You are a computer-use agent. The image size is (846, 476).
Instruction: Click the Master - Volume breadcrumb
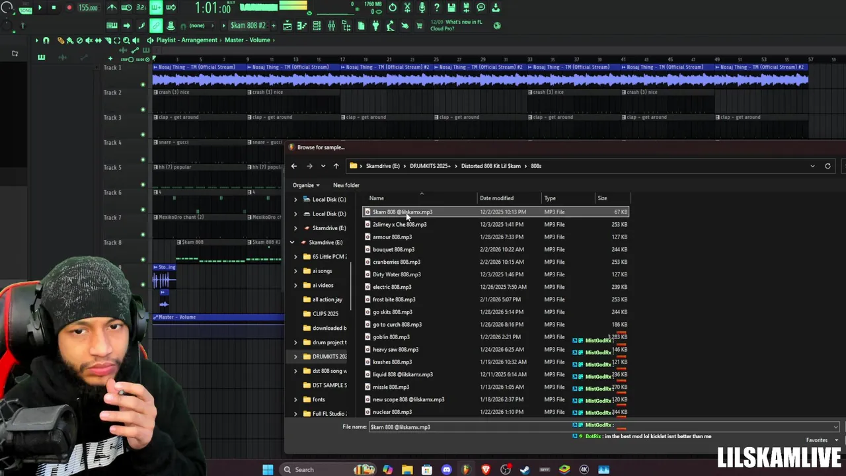(x=247, y=40)
